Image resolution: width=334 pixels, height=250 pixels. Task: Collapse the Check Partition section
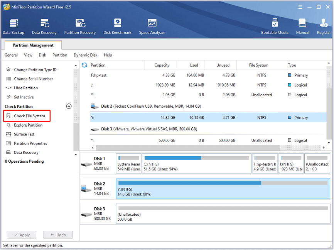[69, 107]
